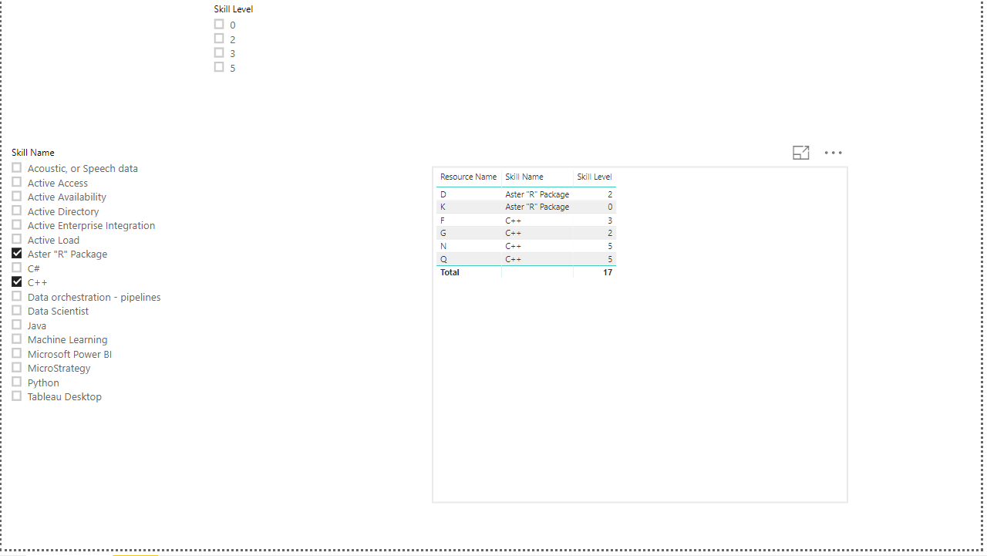Tick the Active Enterprise Integration checkbox
The image size is (987, 556).
coord(17,224)
